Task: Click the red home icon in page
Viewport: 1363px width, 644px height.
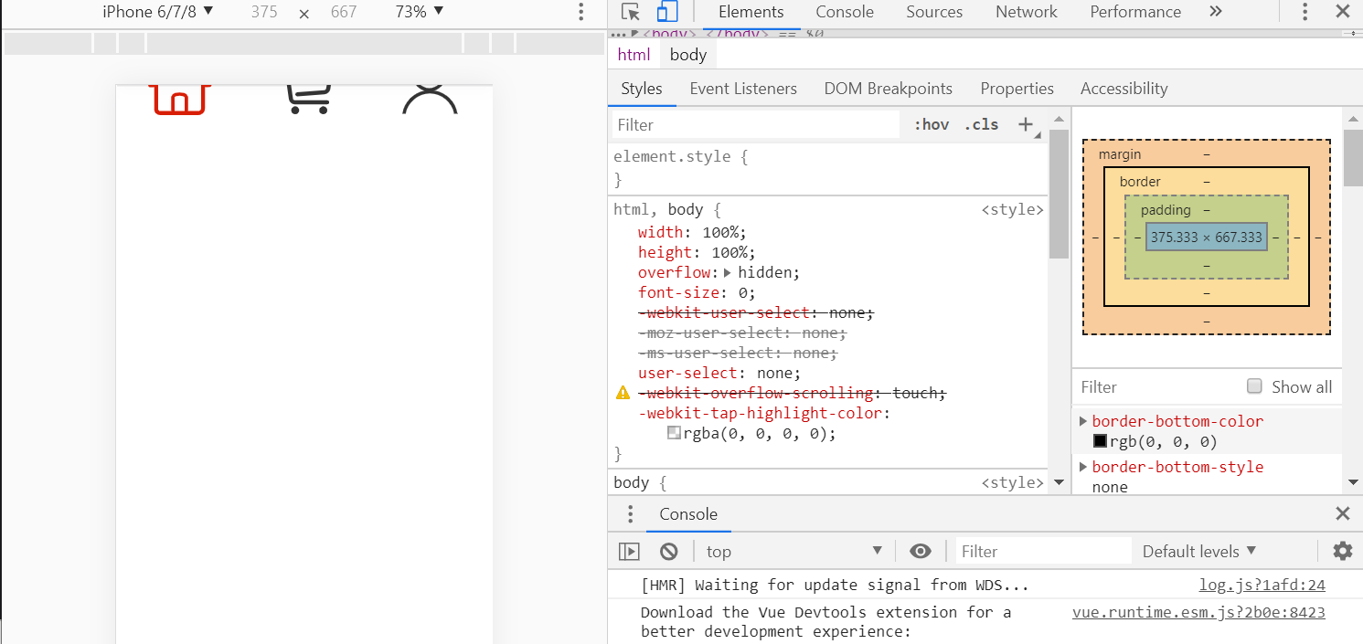Action: (x=180, y=99)
